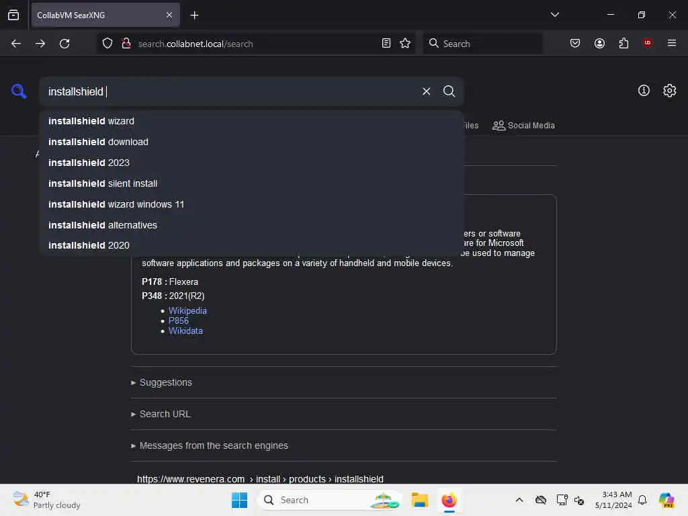Open the SearXNG about info icon
Image resolution: width=688 pixels, height=516 pixels.
click(644, 91)
